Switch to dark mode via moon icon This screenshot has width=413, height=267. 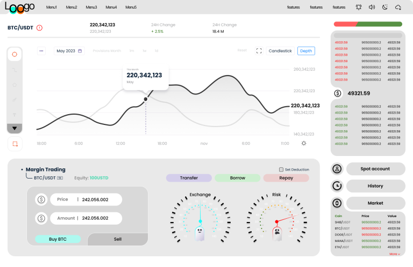pos(385,7)
